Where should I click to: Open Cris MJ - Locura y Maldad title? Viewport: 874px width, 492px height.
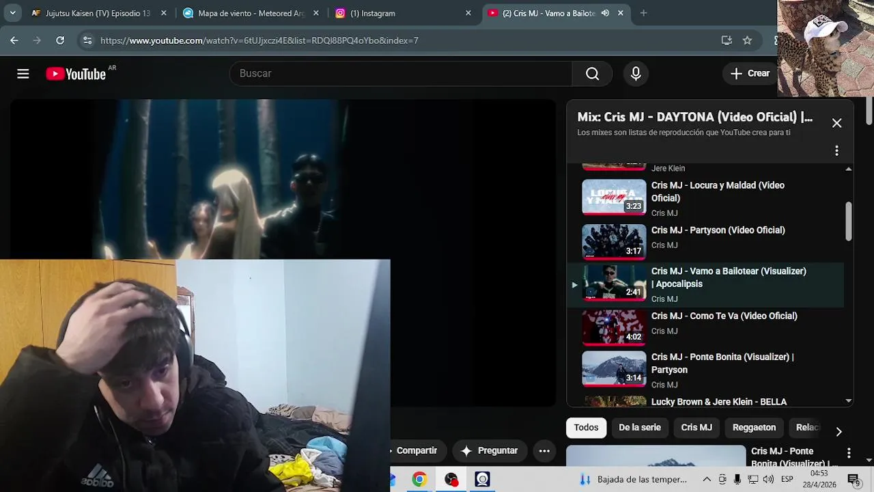pos(718,191)
